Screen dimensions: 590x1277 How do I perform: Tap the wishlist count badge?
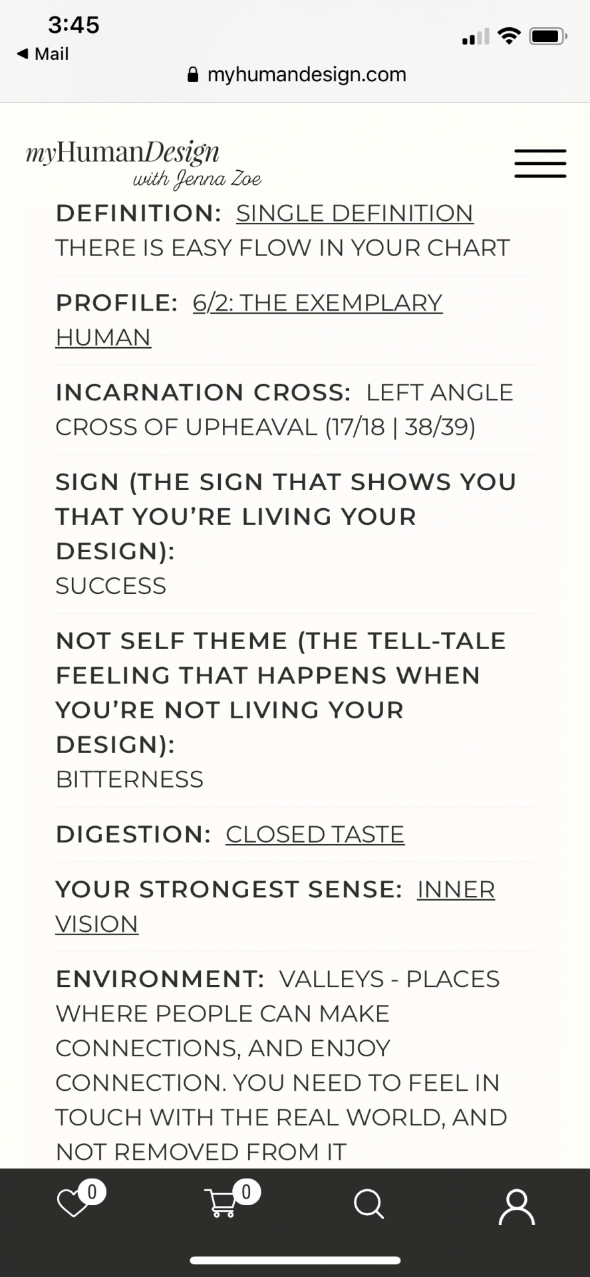92,1192
